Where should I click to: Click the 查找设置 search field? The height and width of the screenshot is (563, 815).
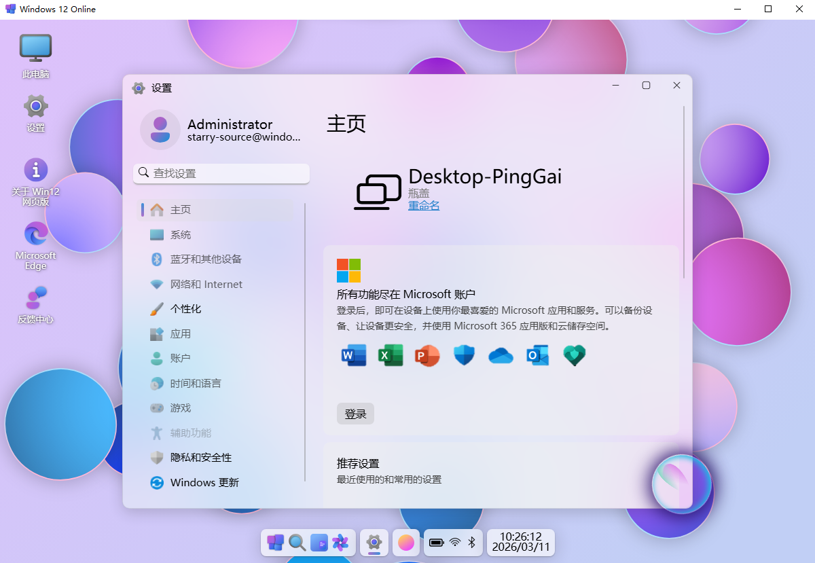click(x=221, y=173)
